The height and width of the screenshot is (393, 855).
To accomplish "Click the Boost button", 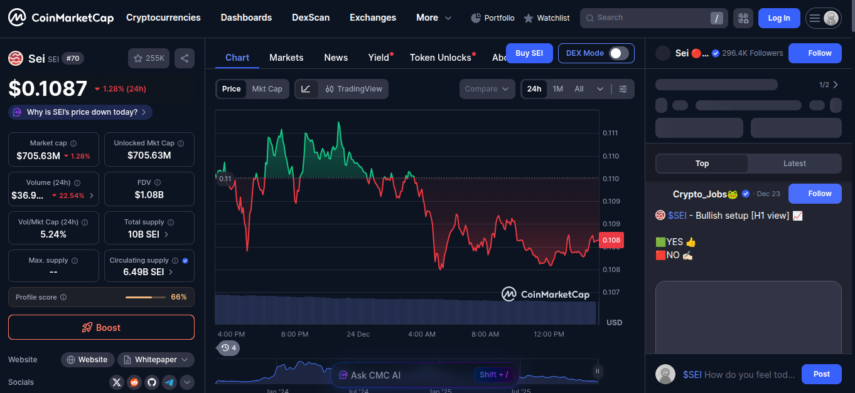I will (101, 327).
